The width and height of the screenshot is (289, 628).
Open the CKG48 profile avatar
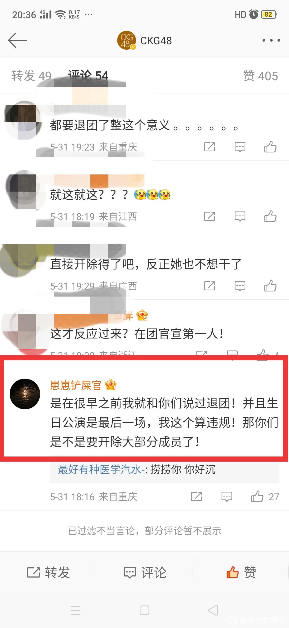127,41
